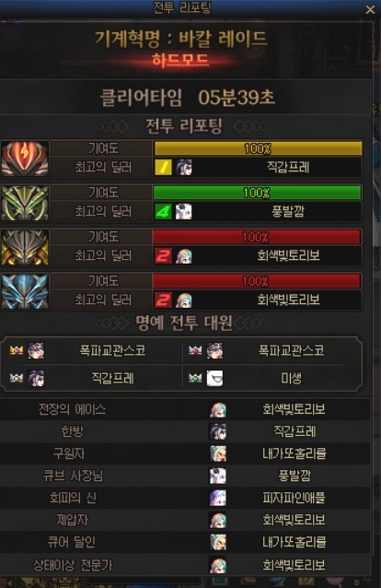Viewport: 381px width, 588px height.
Task: Click player name 피자파인애플
Action: (294, 498)
